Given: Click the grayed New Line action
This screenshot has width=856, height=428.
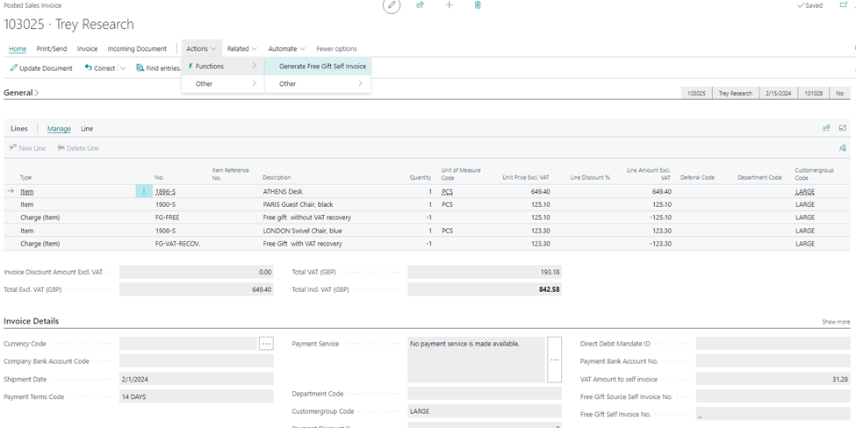Looking at the screenshot, I should click(28, 148).
